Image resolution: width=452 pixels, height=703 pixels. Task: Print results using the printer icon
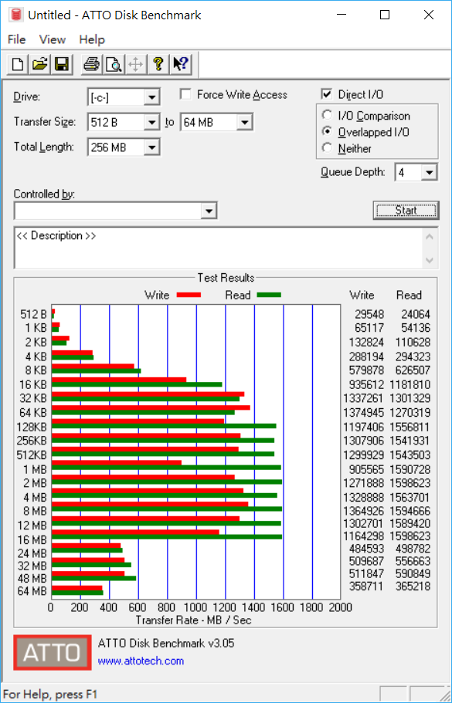coord(92,64)
